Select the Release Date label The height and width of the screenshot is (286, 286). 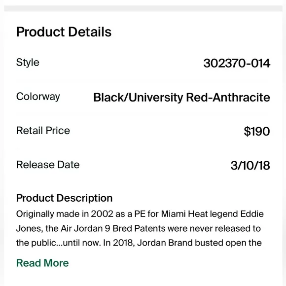48,165
